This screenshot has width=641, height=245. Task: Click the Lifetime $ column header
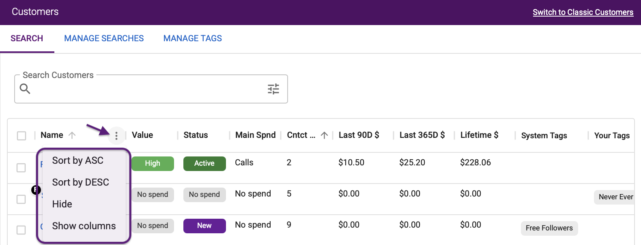pos(480,135)
